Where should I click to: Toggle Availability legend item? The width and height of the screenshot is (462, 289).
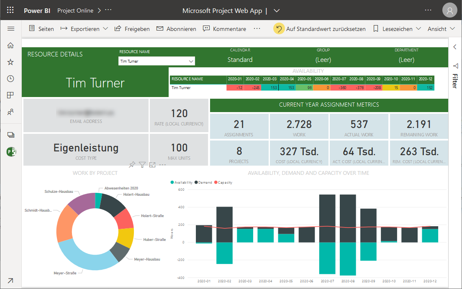click(182, 182)
